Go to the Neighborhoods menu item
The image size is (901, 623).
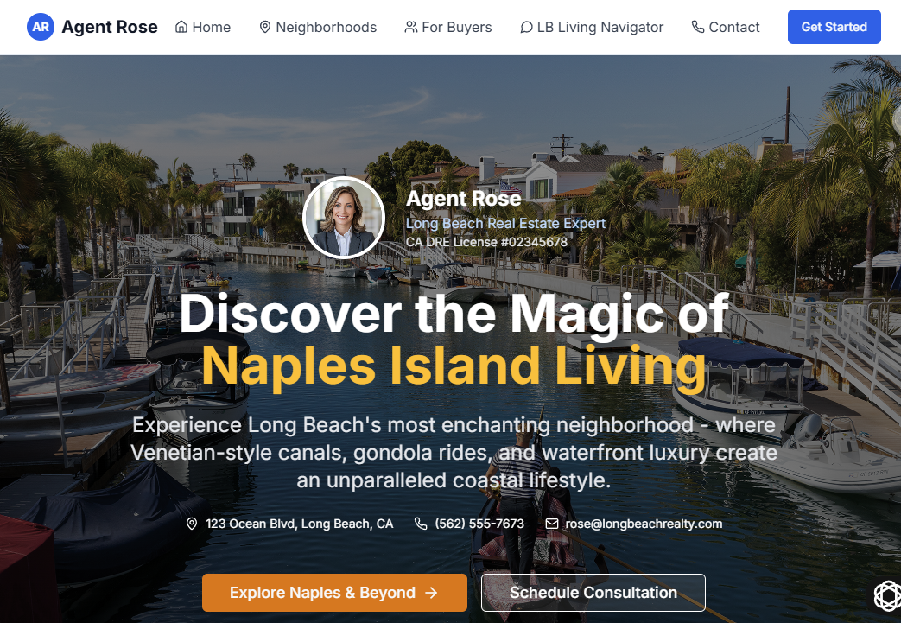318,27
